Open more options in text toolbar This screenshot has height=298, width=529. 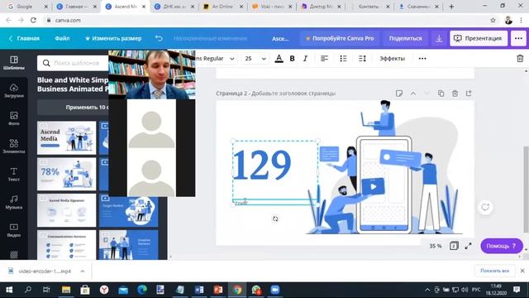tap(422, 59)
